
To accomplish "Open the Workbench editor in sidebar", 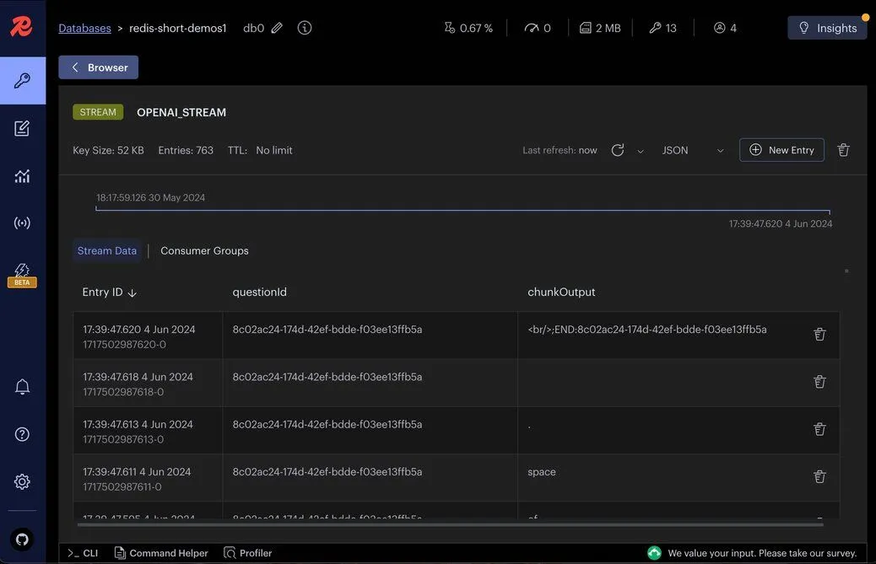I will tap(23, 128).
